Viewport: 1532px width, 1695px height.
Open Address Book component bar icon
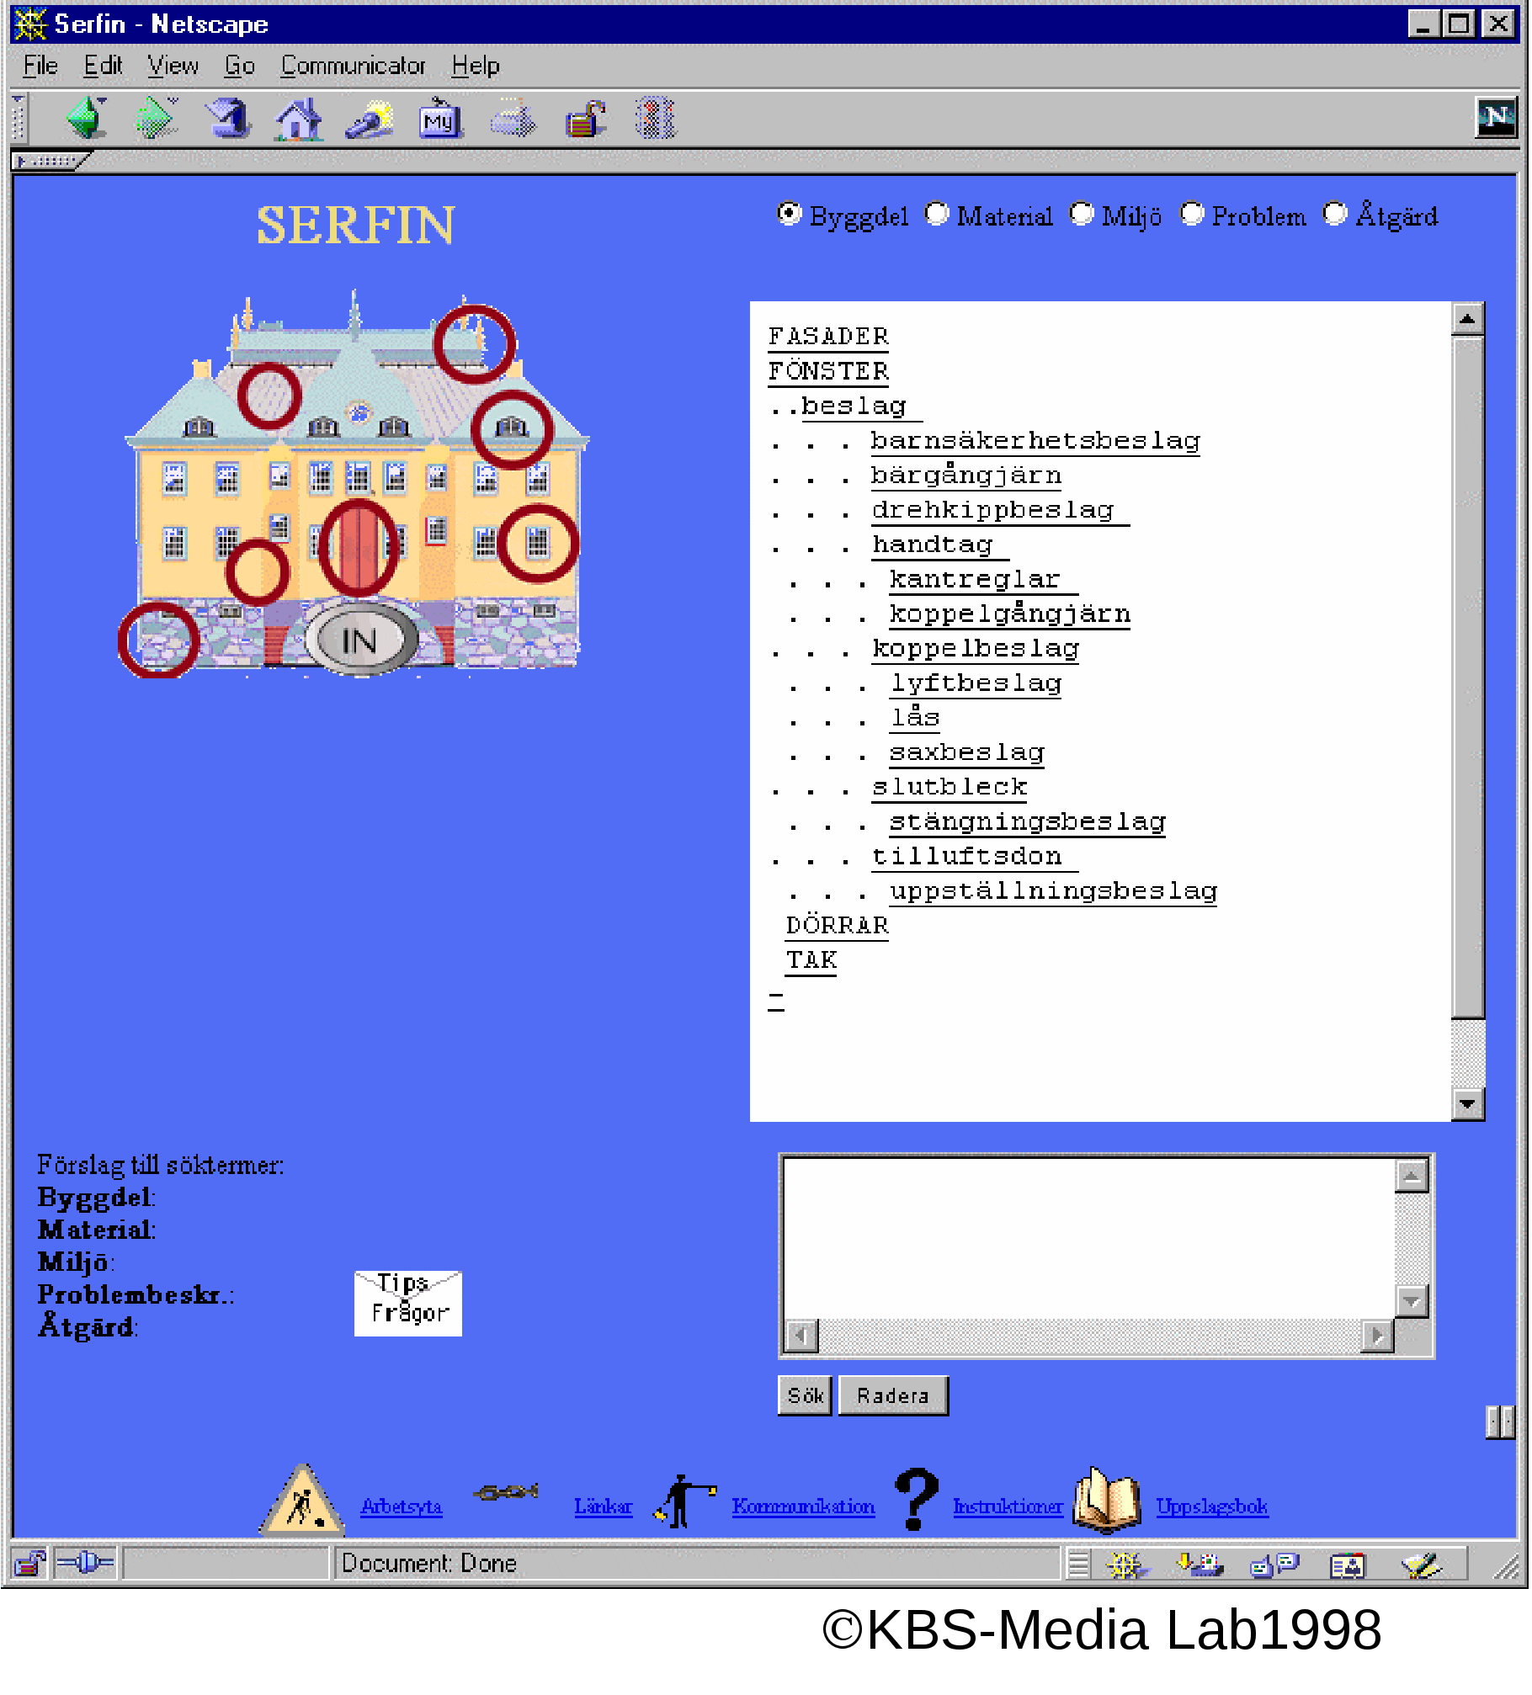pyautogui.click(x=1347, y=1565)
